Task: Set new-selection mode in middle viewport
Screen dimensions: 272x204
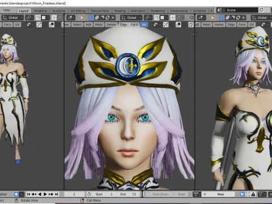Action: (x=92, y=18)
